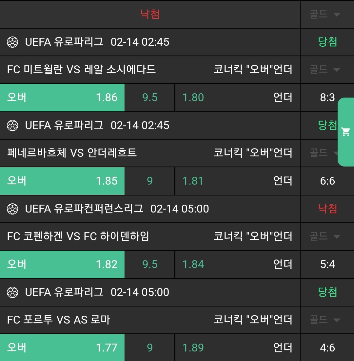Open the FC 코펜하겐 VS FC 하이덴하임 match
This screenshot has width=354, height=361.
tap(78, 237)
